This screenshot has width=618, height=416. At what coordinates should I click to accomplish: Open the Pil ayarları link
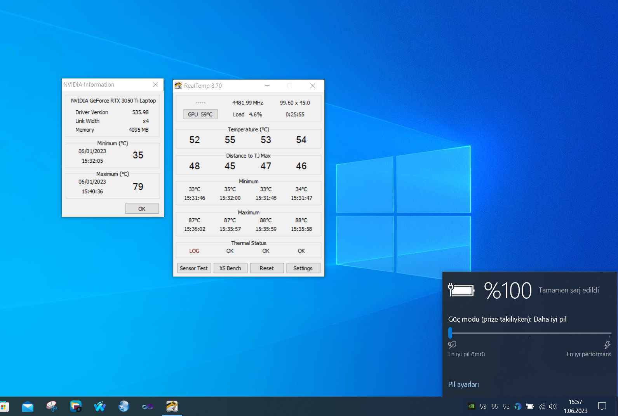tap(463, 385)
